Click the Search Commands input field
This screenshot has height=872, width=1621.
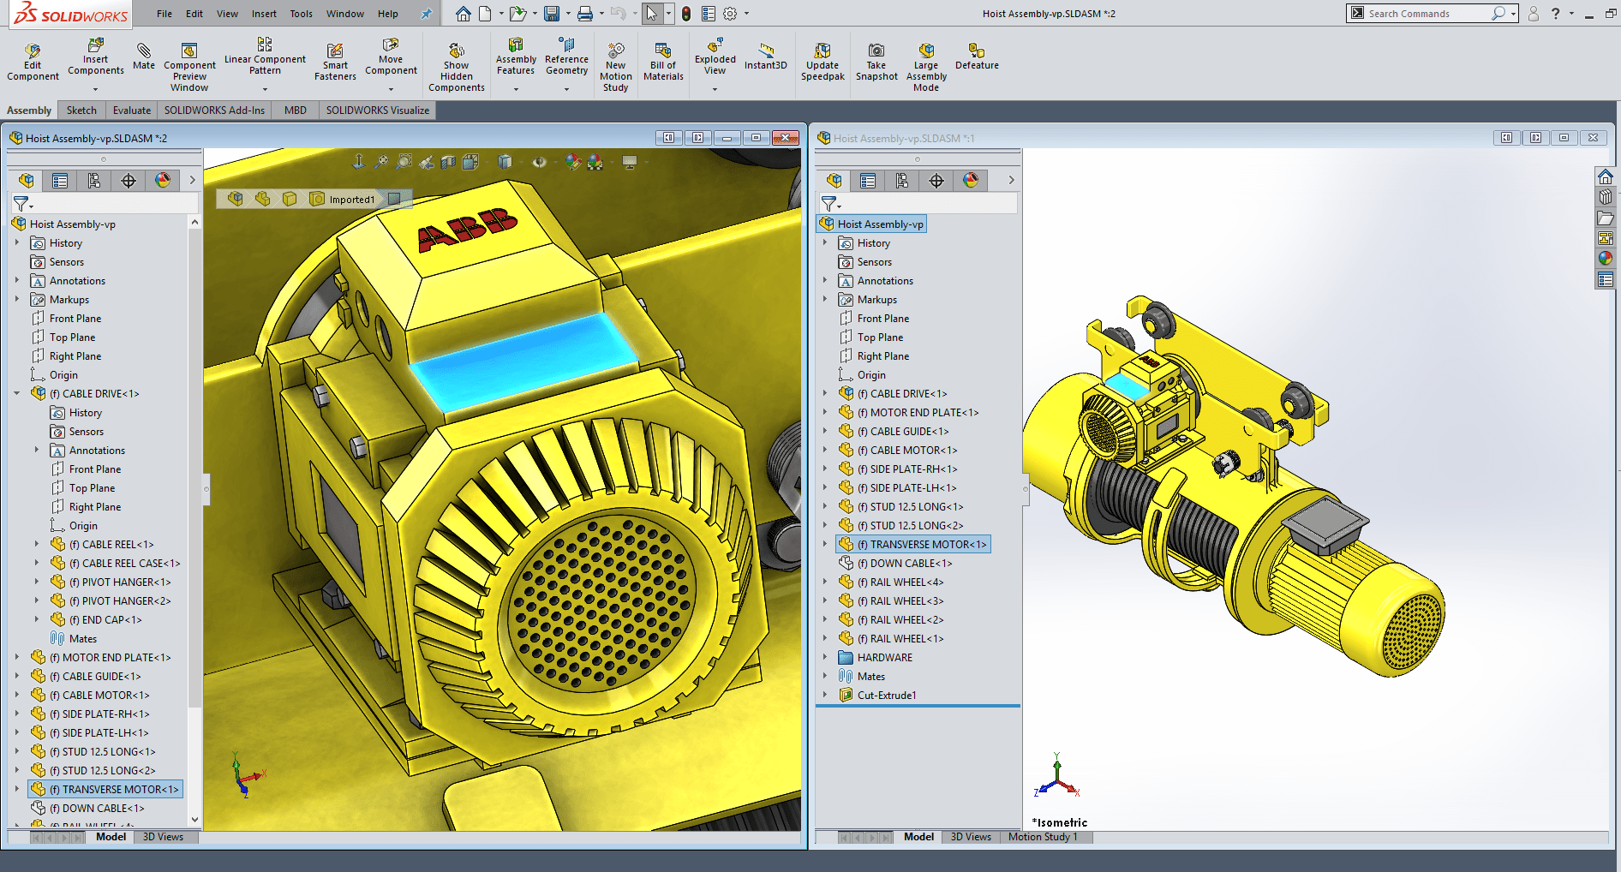[x=1426, y=14]
